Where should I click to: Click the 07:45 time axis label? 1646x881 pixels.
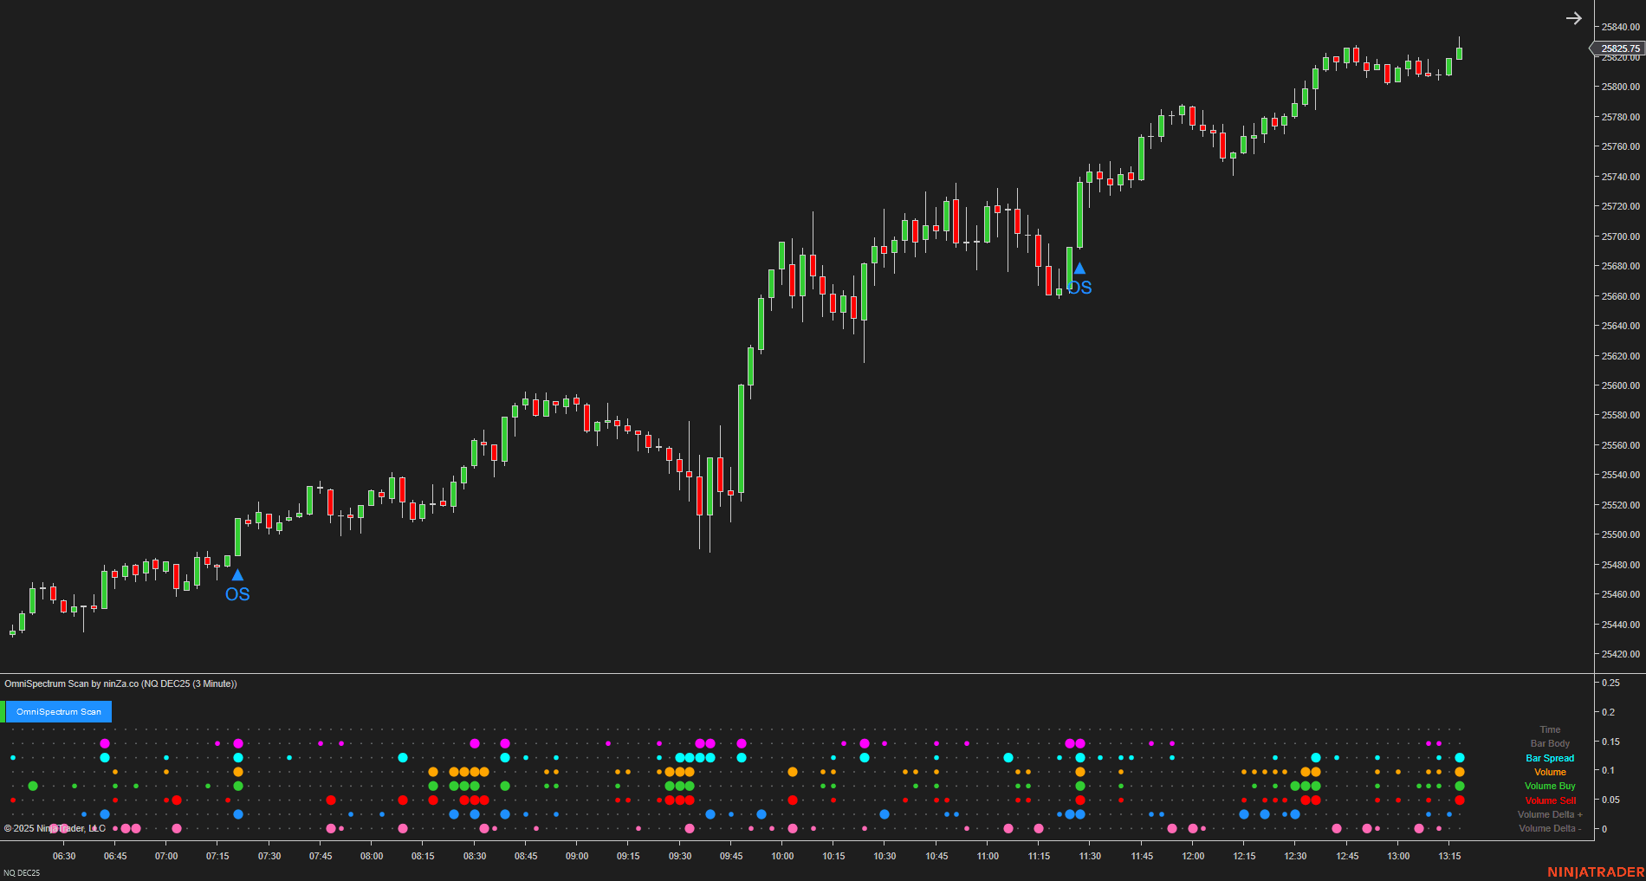pos(321,856)
